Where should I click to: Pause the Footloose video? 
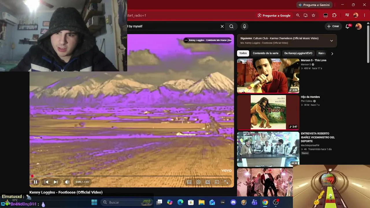tap(36, 182)
